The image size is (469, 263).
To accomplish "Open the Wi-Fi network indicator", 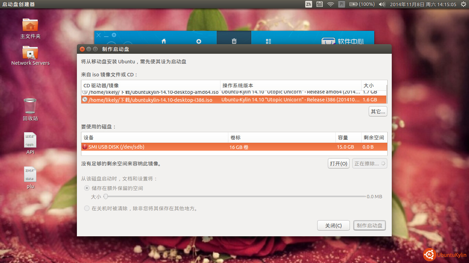I will pos(331,4).
